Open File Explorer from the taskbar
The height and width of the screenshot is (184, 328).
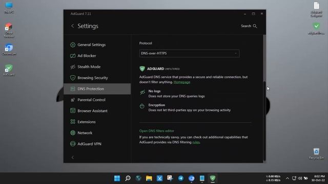149,178
